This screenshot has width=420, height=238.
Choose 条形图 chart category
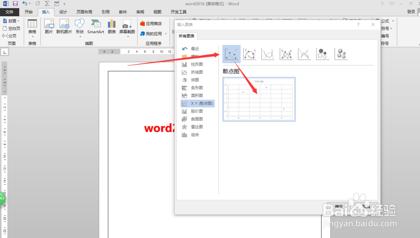coord(198,88)
